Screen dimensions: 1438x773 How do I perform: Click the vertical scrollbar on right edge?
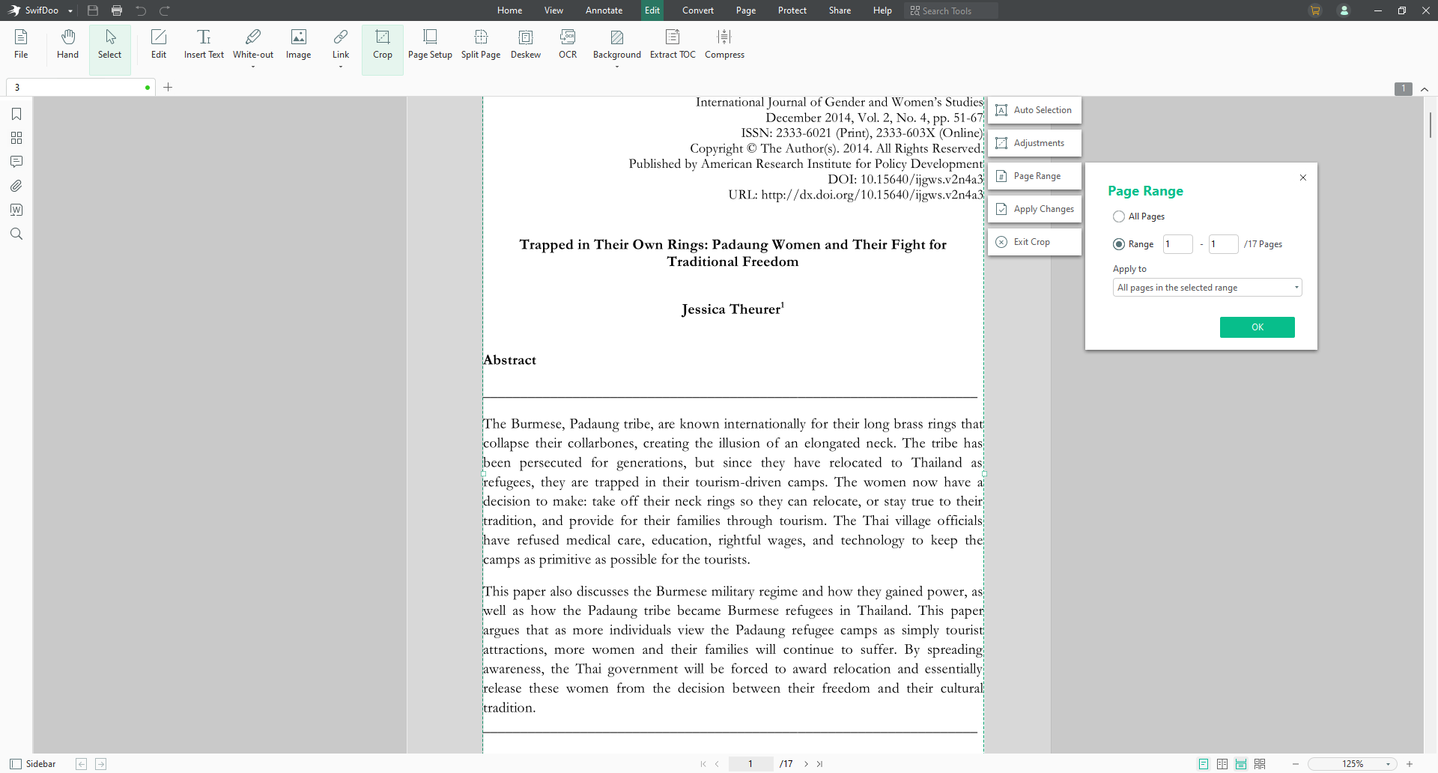click(x=1430, y=124)
